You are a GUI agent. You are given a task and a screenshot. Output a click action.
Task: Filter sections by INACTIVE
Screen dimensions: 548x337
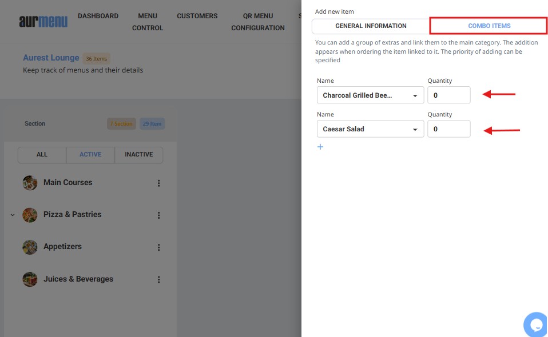[138, 155]
